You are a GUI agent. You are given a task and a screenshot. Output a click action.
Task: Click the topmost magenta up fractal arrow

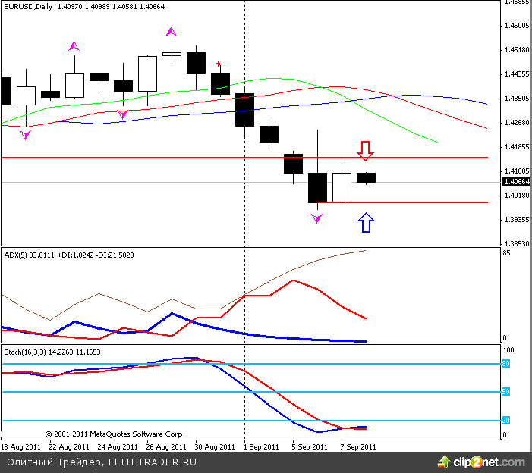pyautogui.click(x=172, y=32)
